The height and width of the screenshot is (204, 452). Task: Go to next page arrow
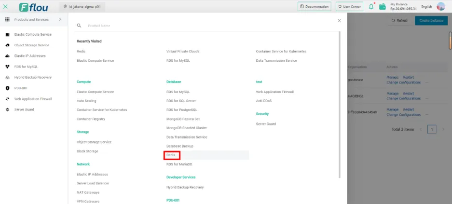tap(443, 129)
